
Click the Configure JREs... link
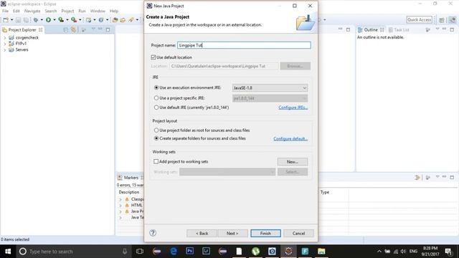tap(293, 107)
